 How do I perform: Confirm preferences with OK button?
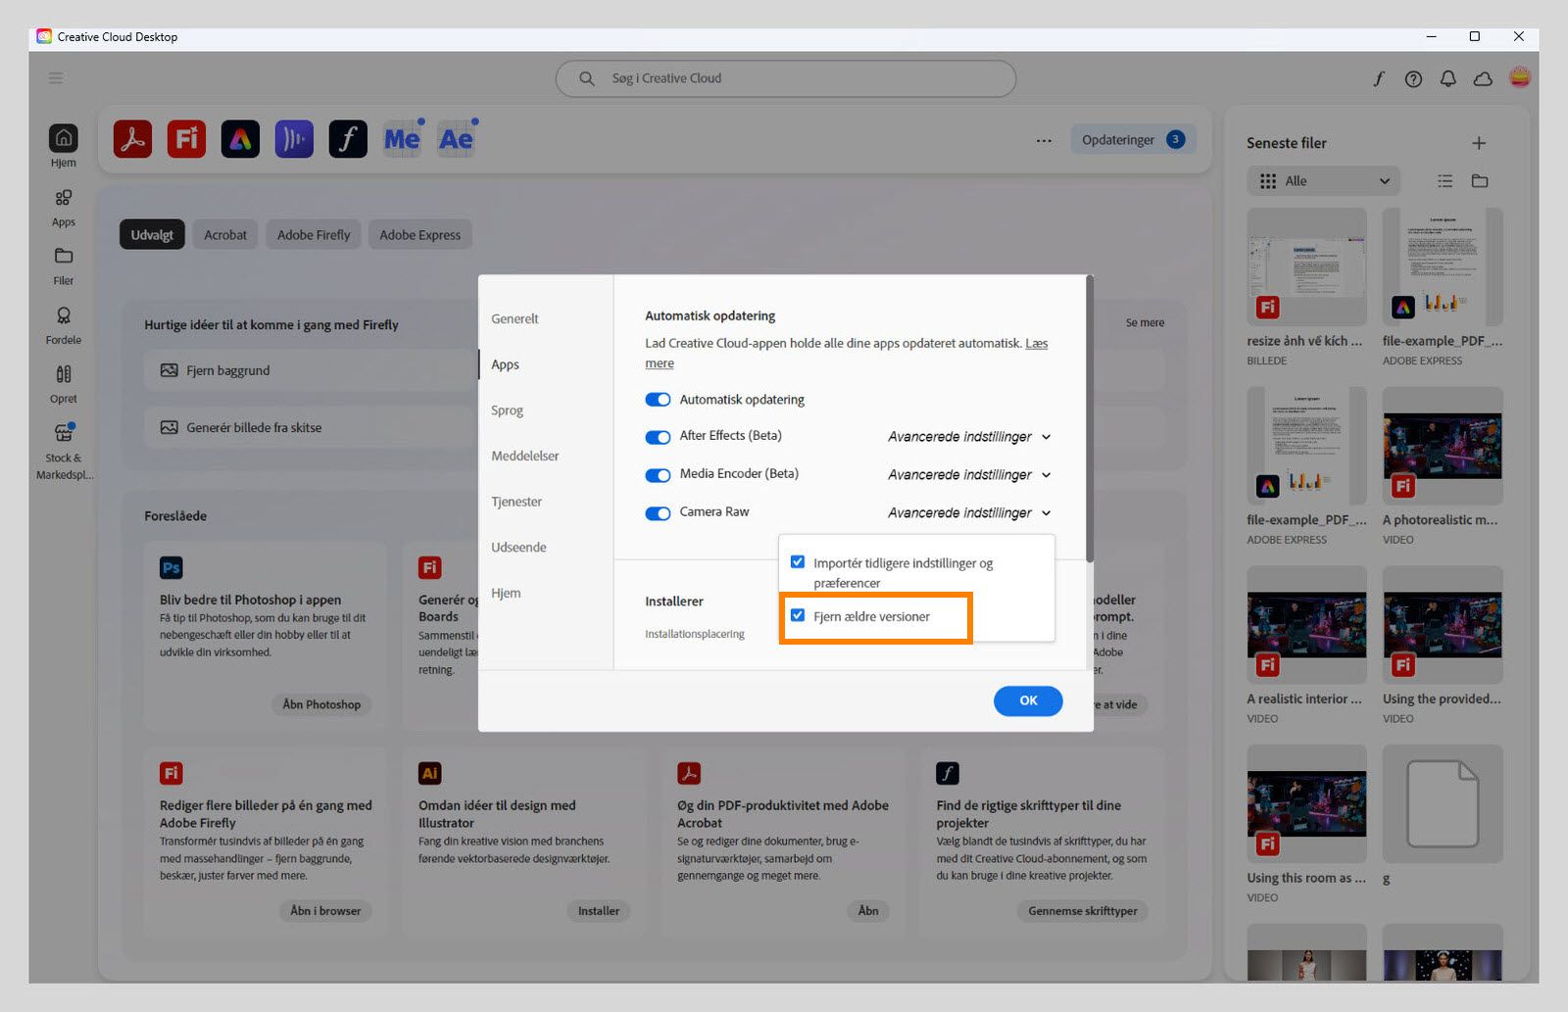tap(1028, 700)
